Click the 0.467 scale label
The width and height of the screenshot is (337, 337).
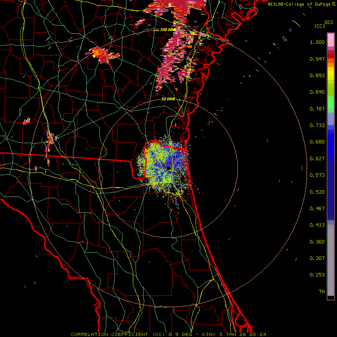317,209
